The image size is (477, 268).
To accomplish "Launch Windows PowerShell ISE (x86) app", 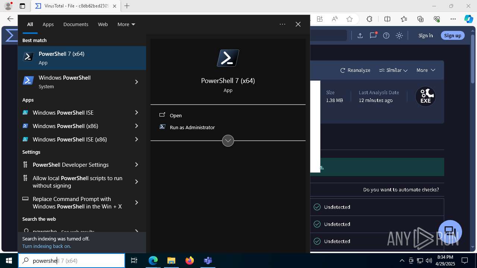I will [x=76, y=139].
